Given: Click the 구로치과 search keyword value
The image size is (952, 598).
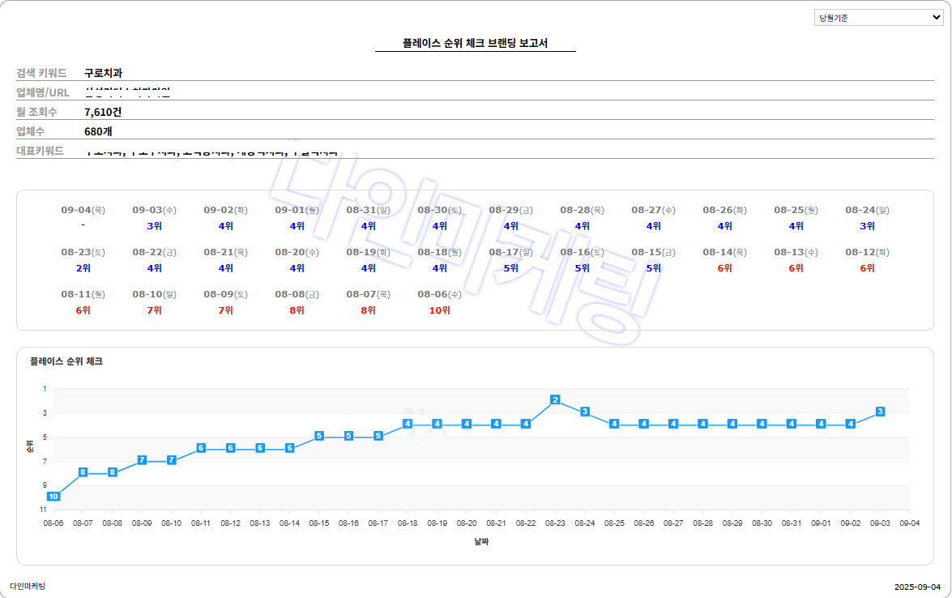Looking at the screenshot, I should click(x=103, y=73).
